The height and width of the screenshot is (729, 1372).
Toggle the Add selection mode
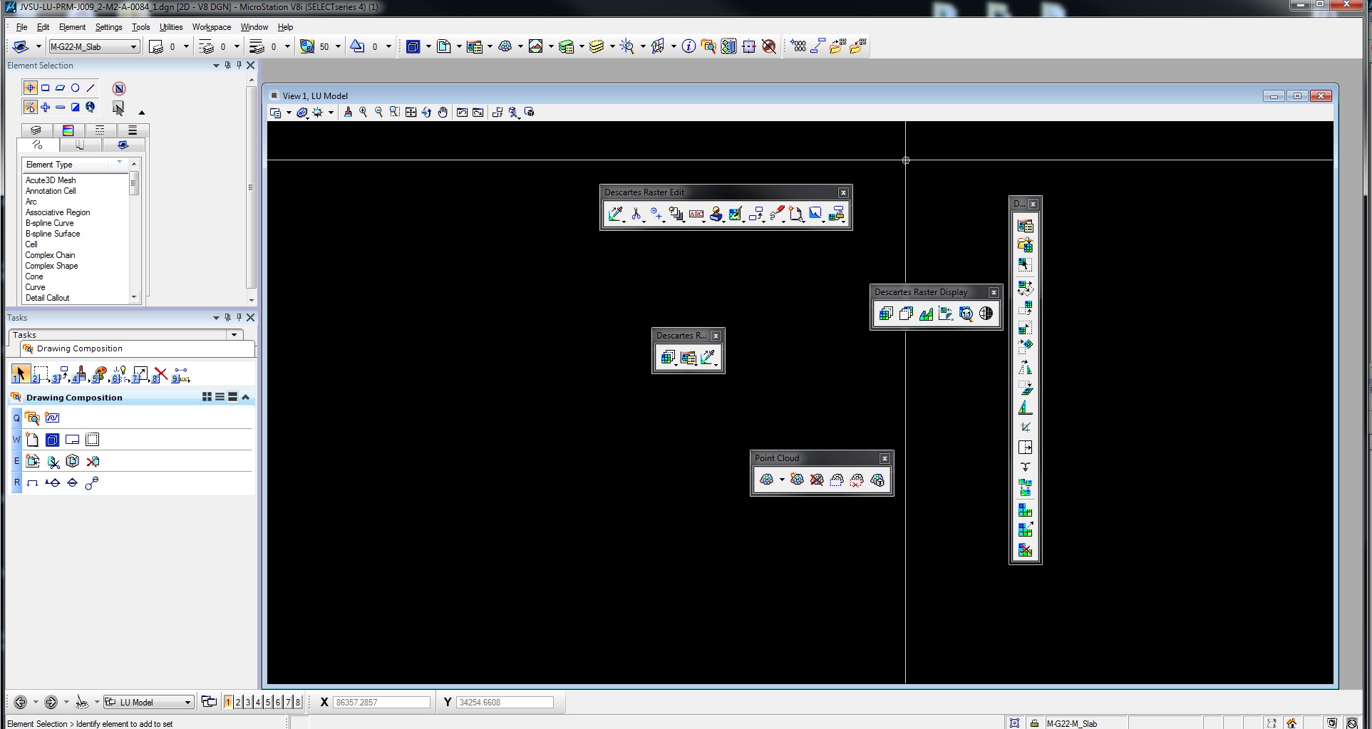point(45,107)
